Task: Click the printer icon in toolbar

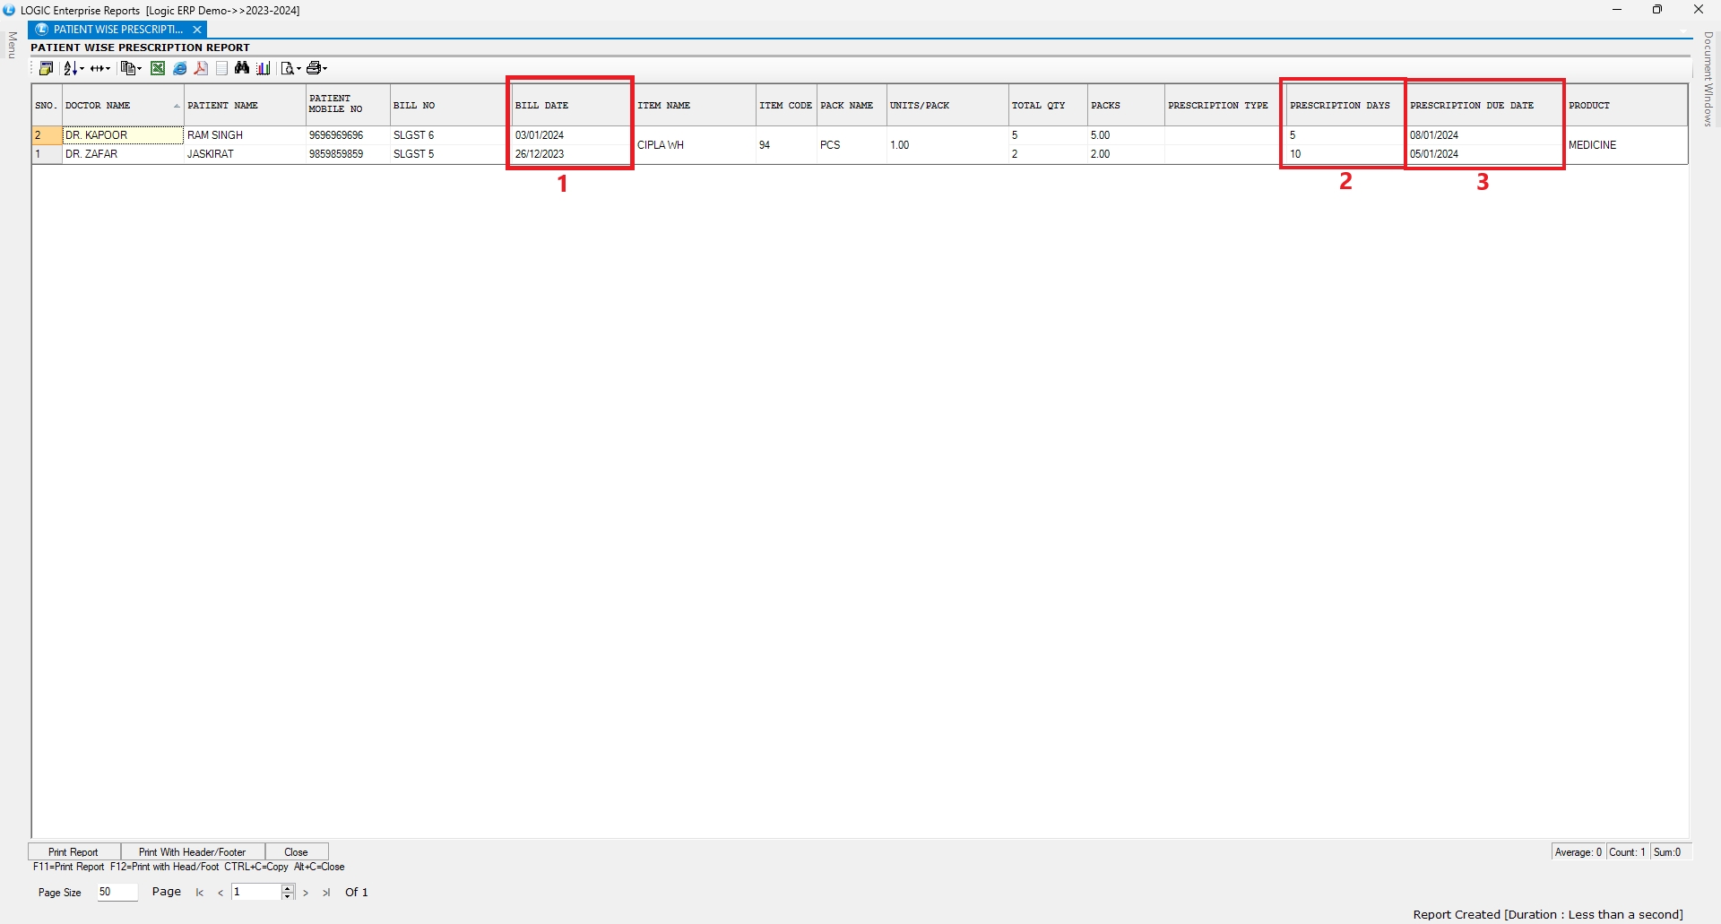Action: click(314, 68)
